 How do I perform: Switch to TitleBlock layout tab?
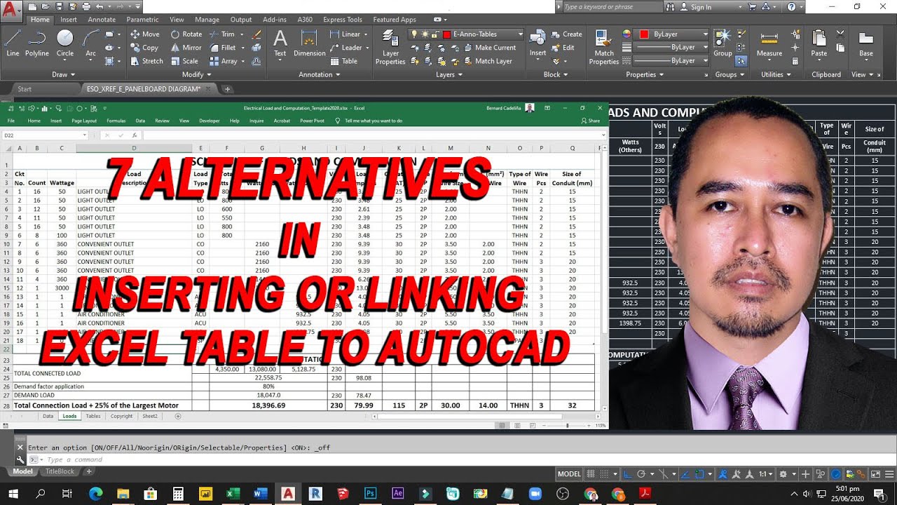(x=60, y=471)
